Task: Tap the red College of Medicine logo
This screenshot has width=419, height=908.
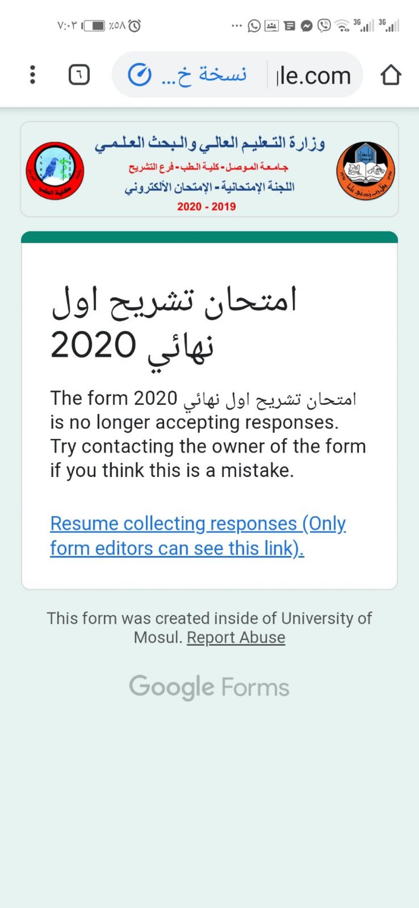Action: coord(55,171)
